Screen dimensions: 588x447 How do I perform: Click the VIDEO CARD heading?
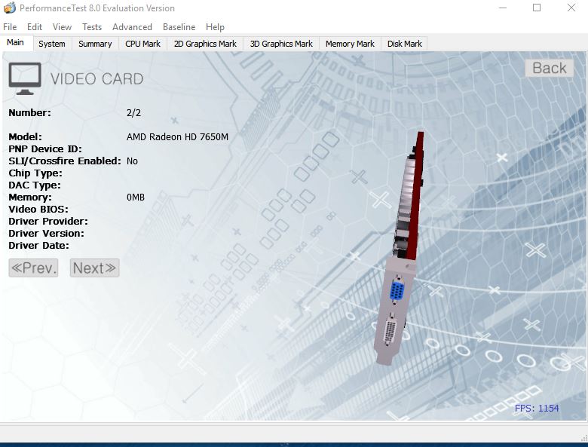96,78
